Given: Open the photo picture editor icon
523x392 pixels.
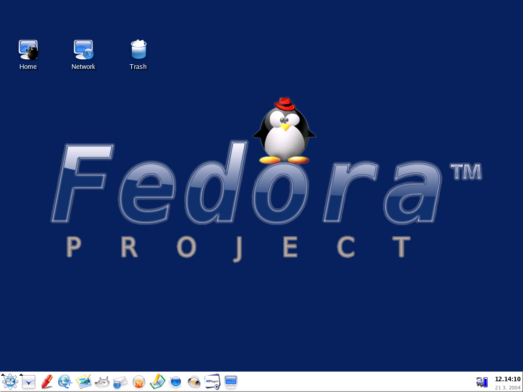Looking at the screenshot, I should [x=84, y=382].
